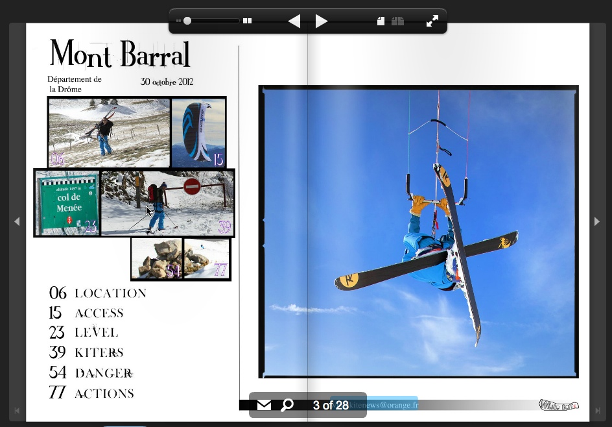Open the search magnifier icon
Screen dimensions: 612x427
point(287,406)
